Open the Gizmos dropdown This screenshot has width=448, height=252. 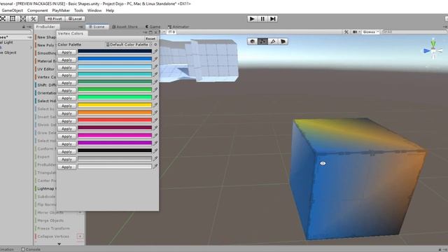click(371, 32)
